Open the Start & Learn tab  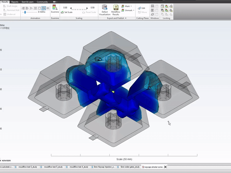[27, 2]
